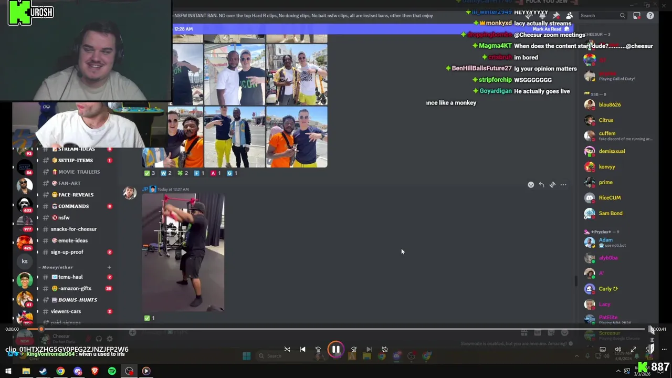Open Discord from the taskbar
This screenshot has height=378, width=672.
pyautogui.click(x=78, y=371)
